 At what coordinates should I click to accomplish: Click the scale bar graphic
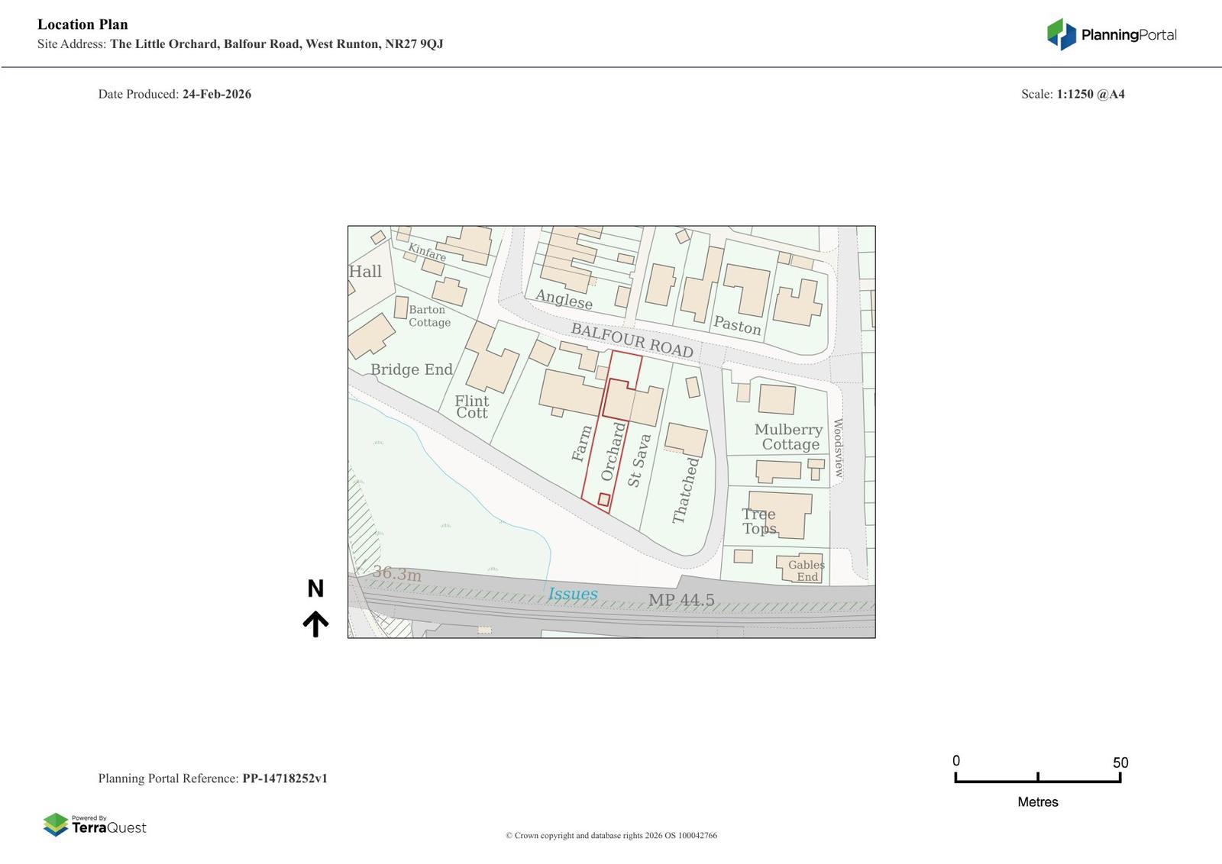[x=1037, y=779]
